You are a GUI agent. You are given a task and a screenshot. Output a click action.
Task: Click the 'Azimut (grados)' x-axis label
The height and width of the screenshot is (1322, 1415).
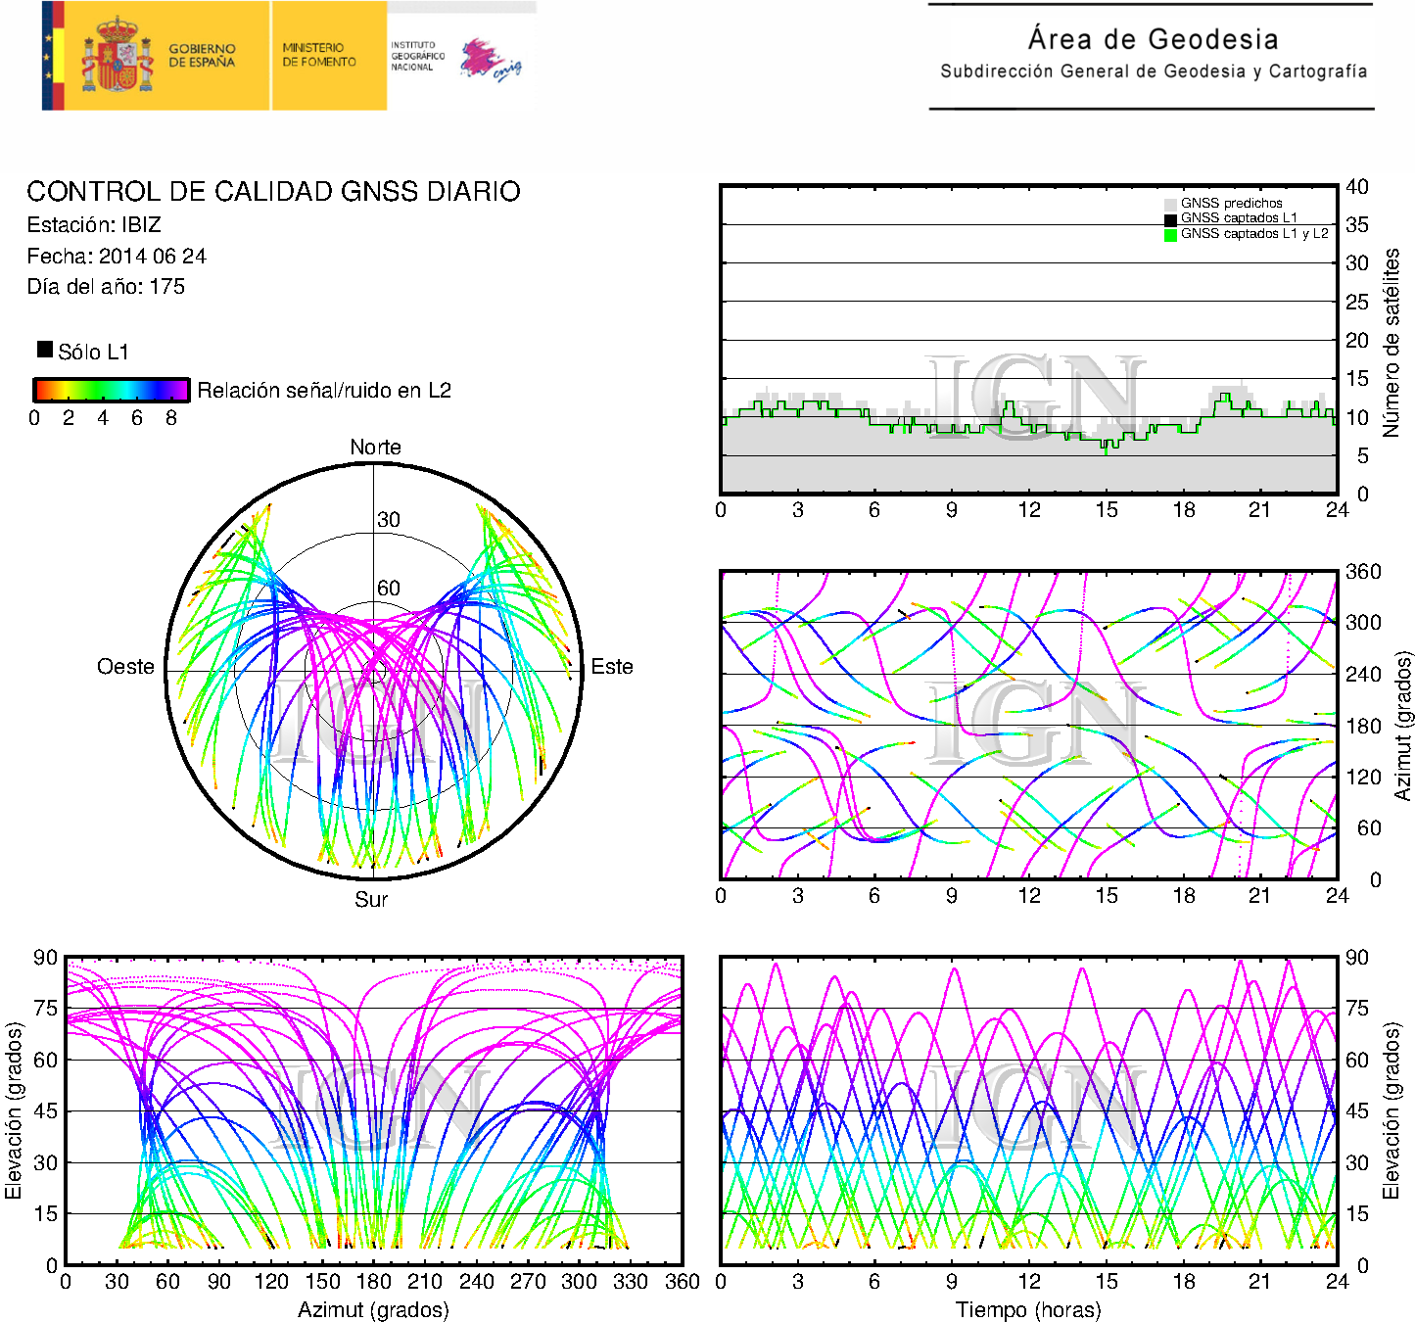point(373,1309)
